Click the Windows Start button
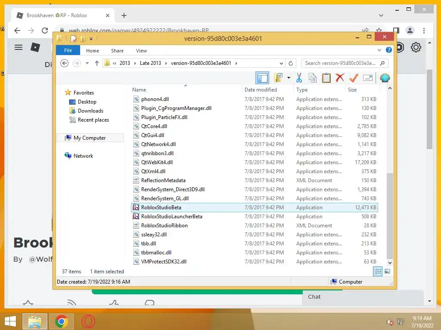The height and width of the screenshot is (330, 441). tap(10, 321)
